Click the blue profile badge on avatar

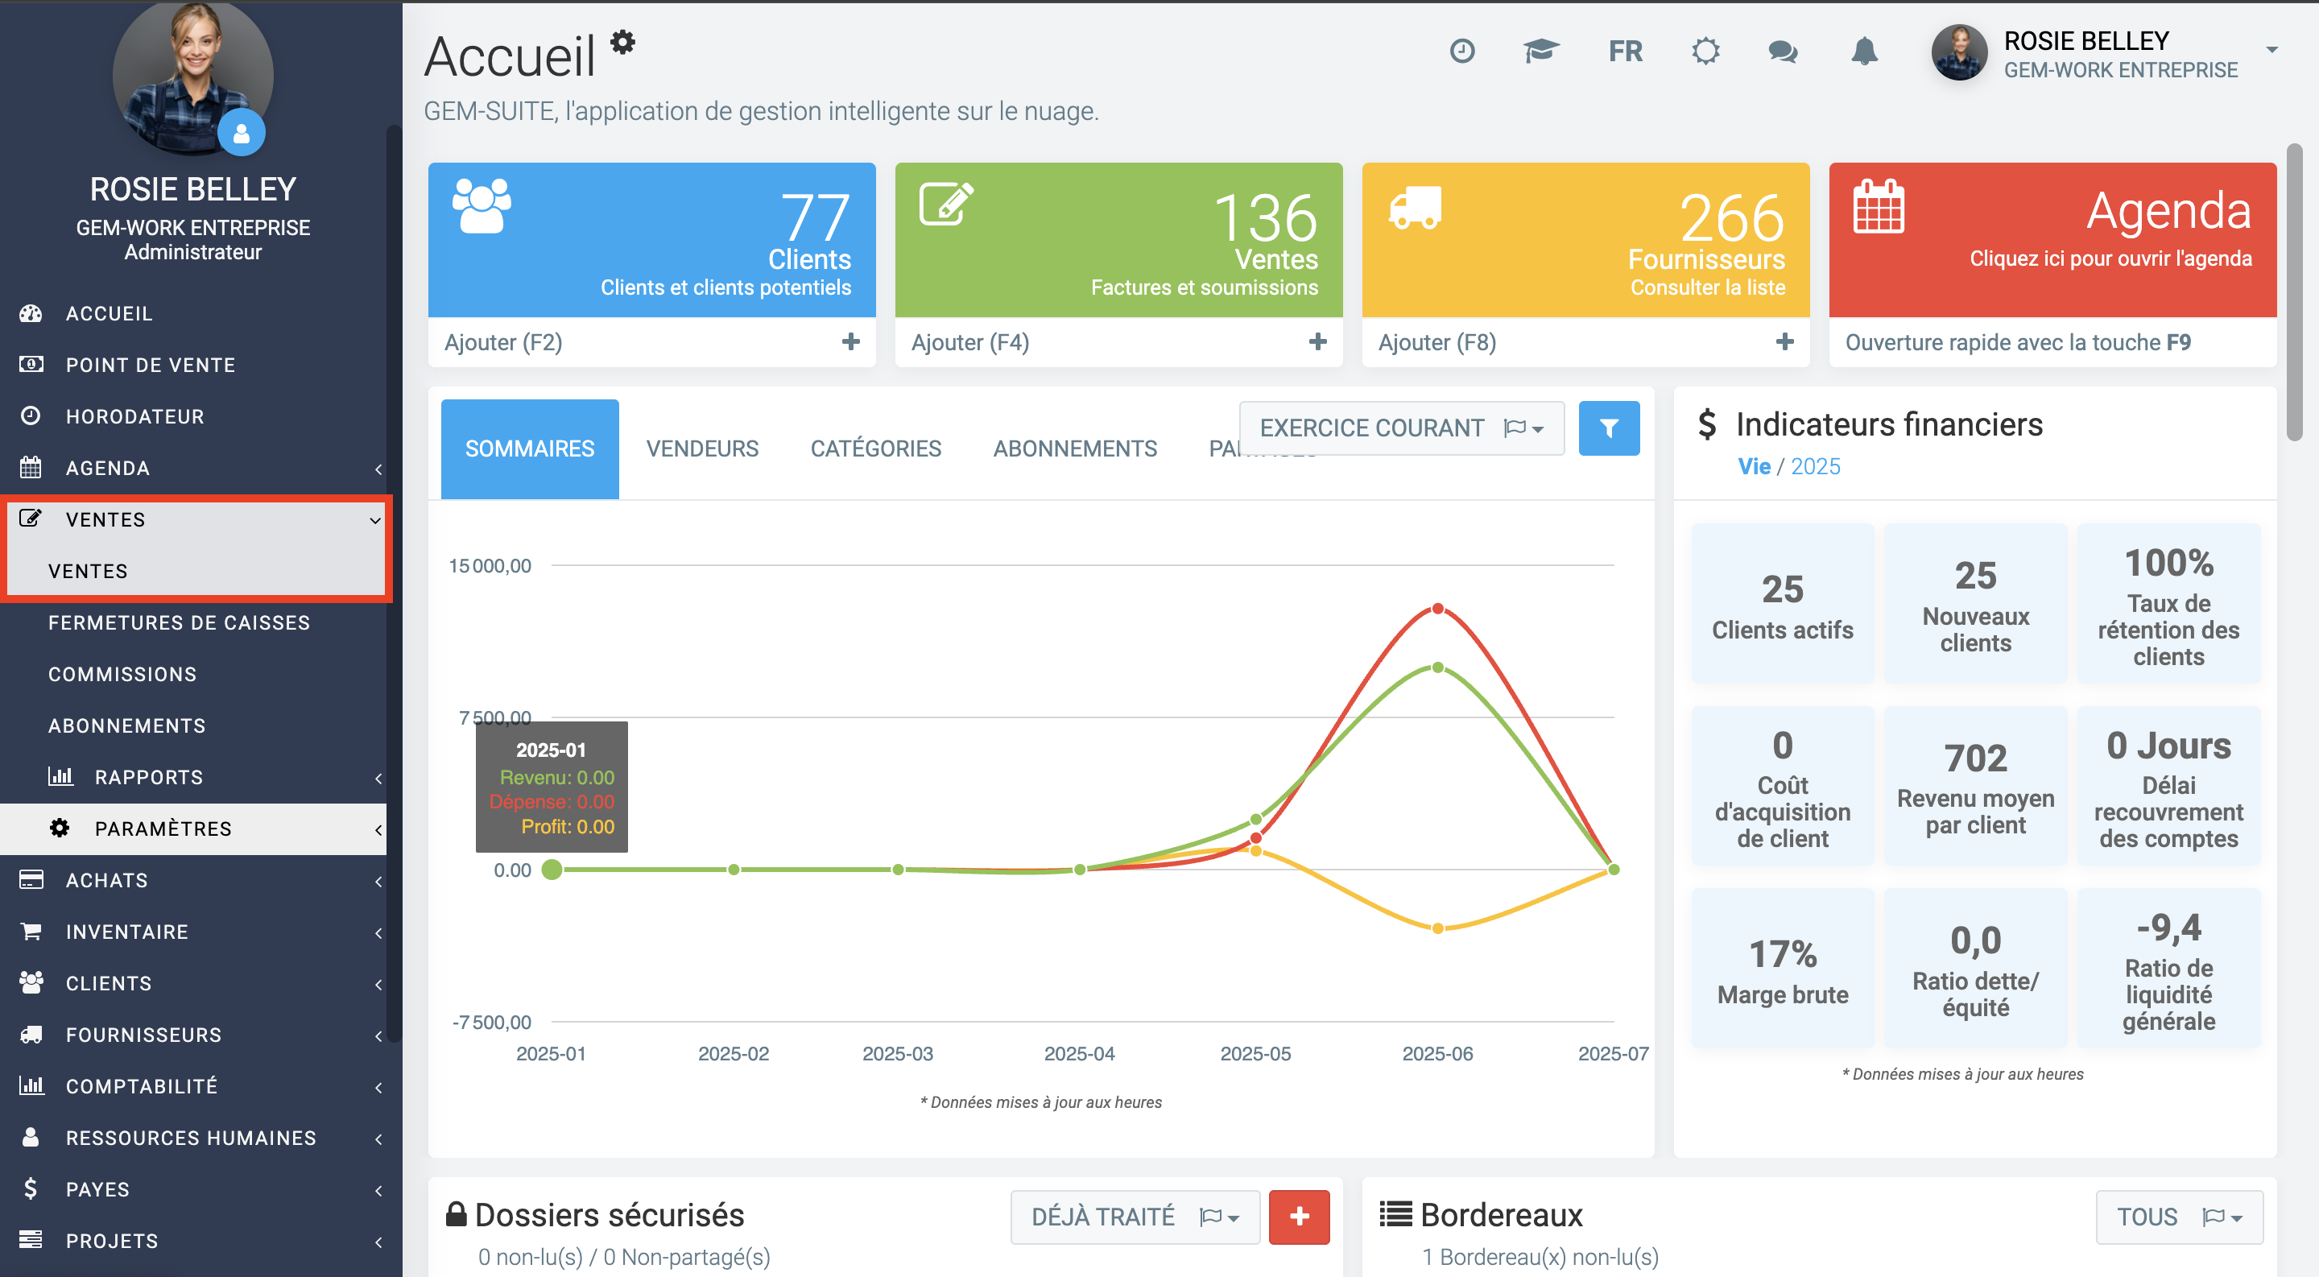(x=242, y=133)
